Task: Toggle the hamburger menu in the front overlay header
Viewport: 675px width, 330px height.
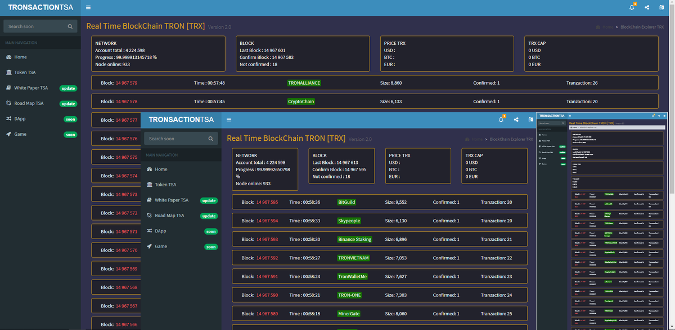Action: [229, 120]
